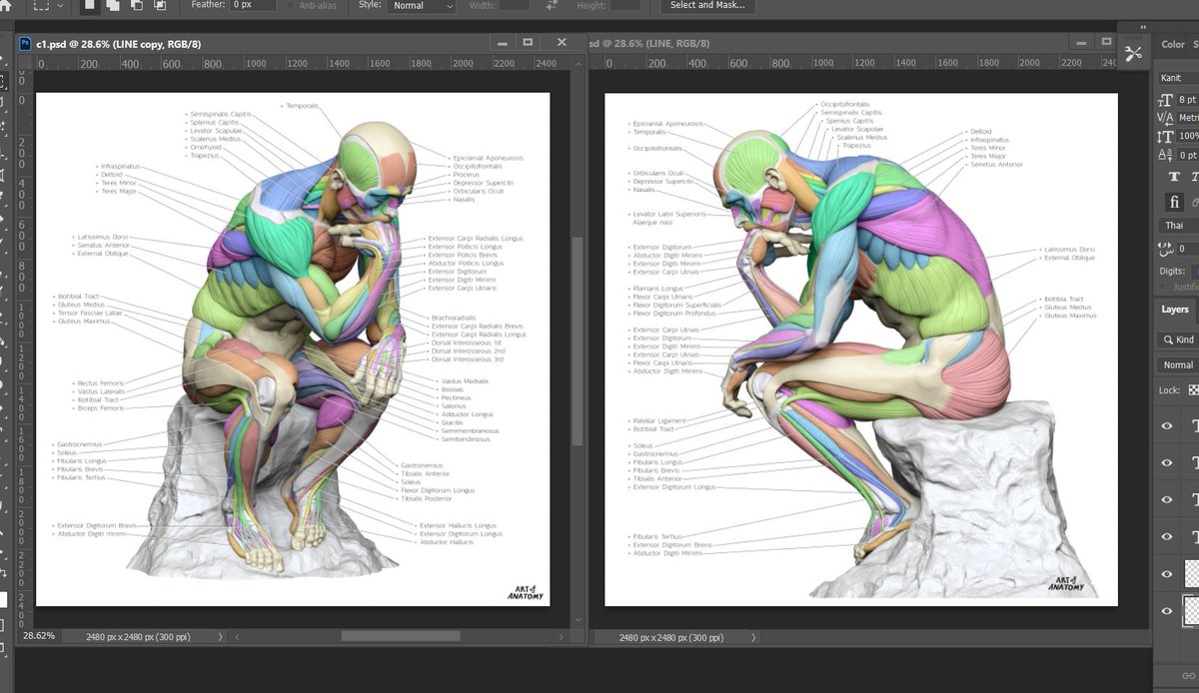Click the Layers panel tab
This screenshot has height=693, width=1199.
click(1176, 309)
